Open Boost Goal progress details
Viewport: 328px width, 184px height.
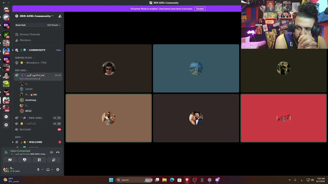[38, 25]
